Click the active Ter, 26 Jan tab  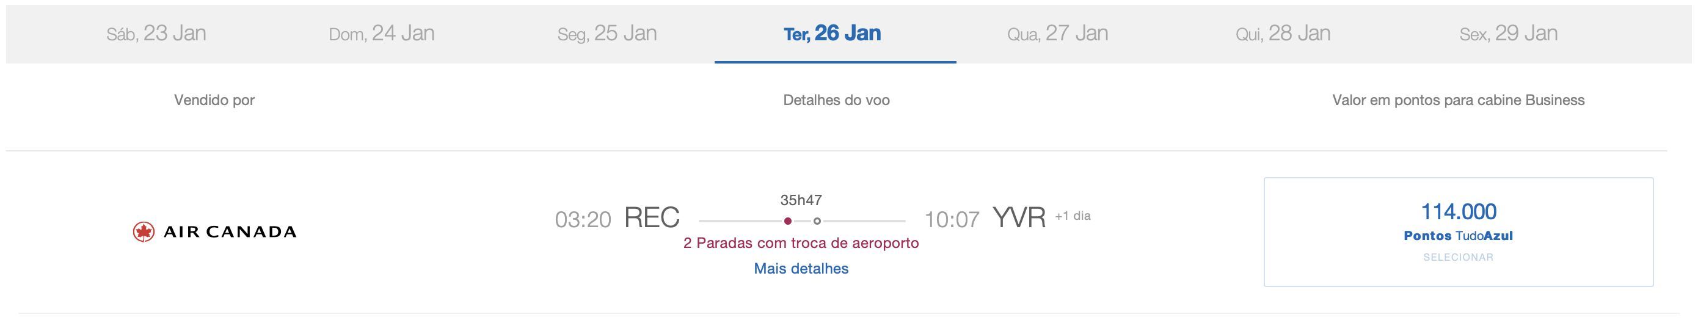coord(833,34)
